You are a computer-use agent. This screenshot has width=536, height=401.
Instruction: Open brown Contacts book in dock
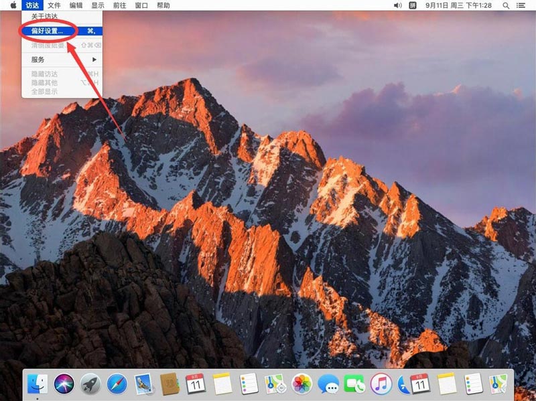(x=170, y=384)
